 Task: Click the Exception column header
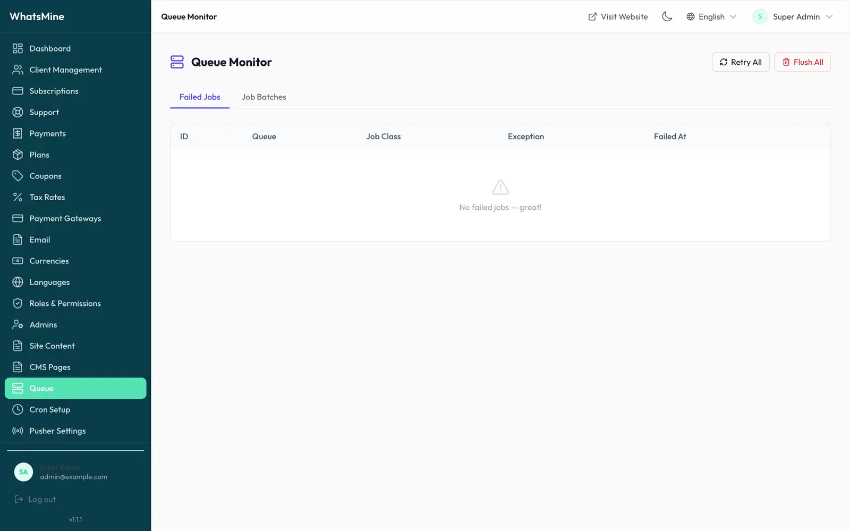[526, 136]
